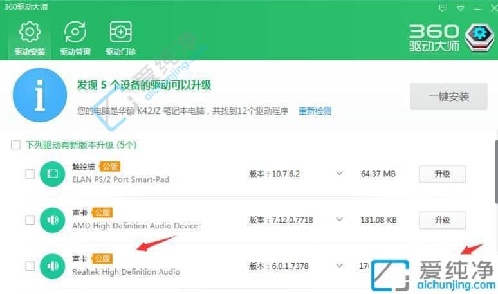
Task: Expand version dropdown for 6.0.1.7378
Action: coord(340,266)
